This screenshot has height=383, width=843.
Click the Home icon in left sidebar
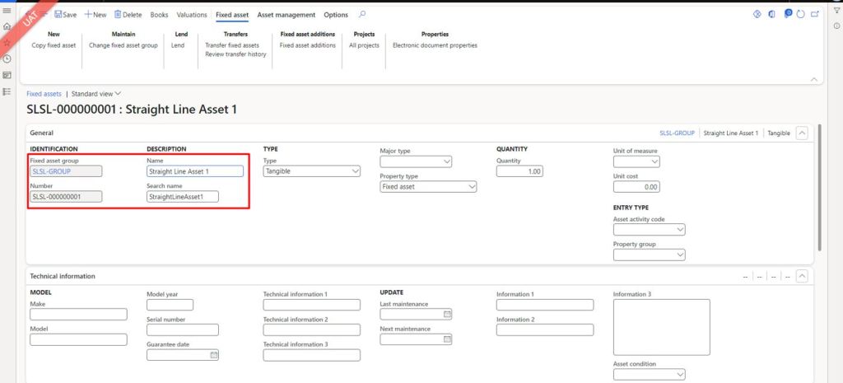(7, 26)
